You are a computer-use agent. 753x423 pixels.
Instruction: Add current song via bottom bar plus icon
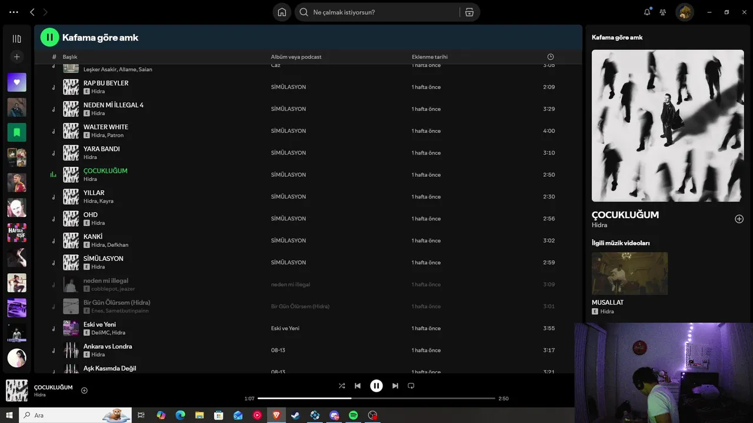point(84,390)
